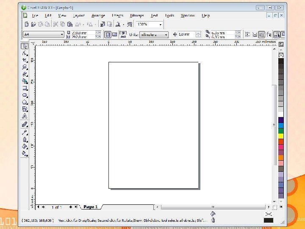Click the Corel online toolbar icon
Screen dimensions: 305x229
point(130,24)
